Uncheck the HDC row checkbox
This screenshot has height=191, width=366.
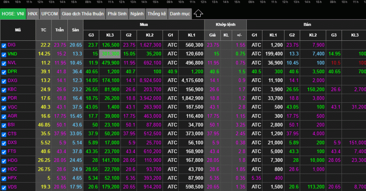[x=4, y=170]
